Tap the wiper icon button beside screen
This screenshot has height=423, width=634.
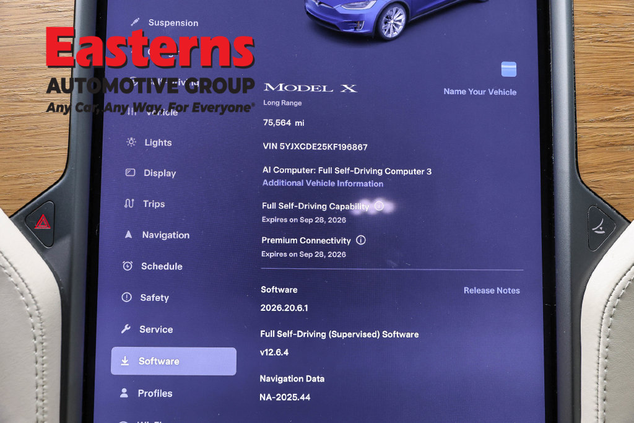click(599, 227)
